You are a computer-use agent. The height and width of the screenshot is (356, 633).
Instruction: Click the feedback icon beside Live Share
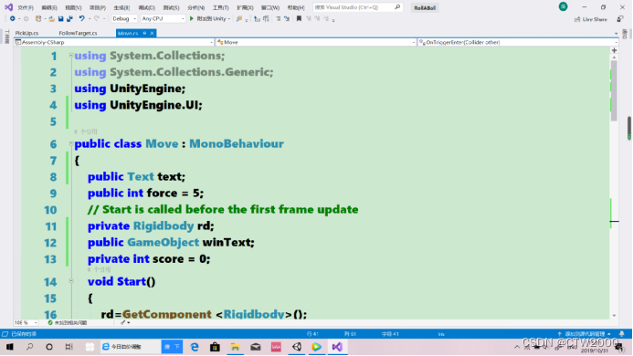(620, 19)
